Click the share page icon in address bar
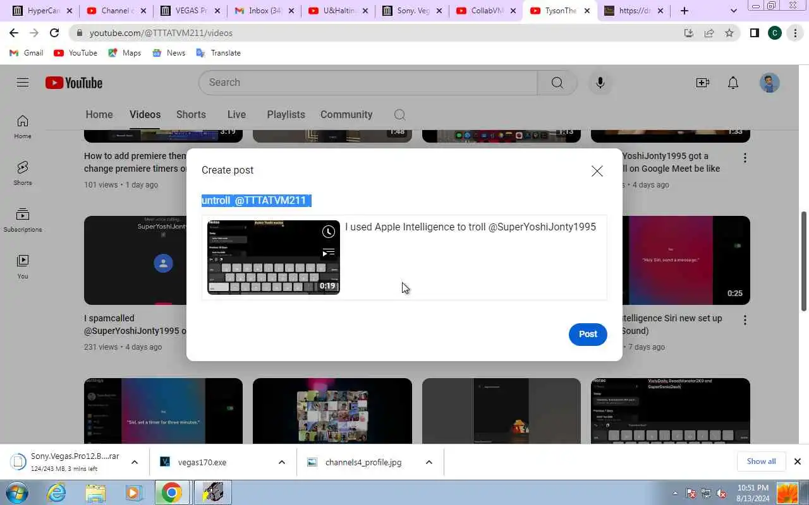The width and height of the screenshot is (809, 505). (709, 33)
